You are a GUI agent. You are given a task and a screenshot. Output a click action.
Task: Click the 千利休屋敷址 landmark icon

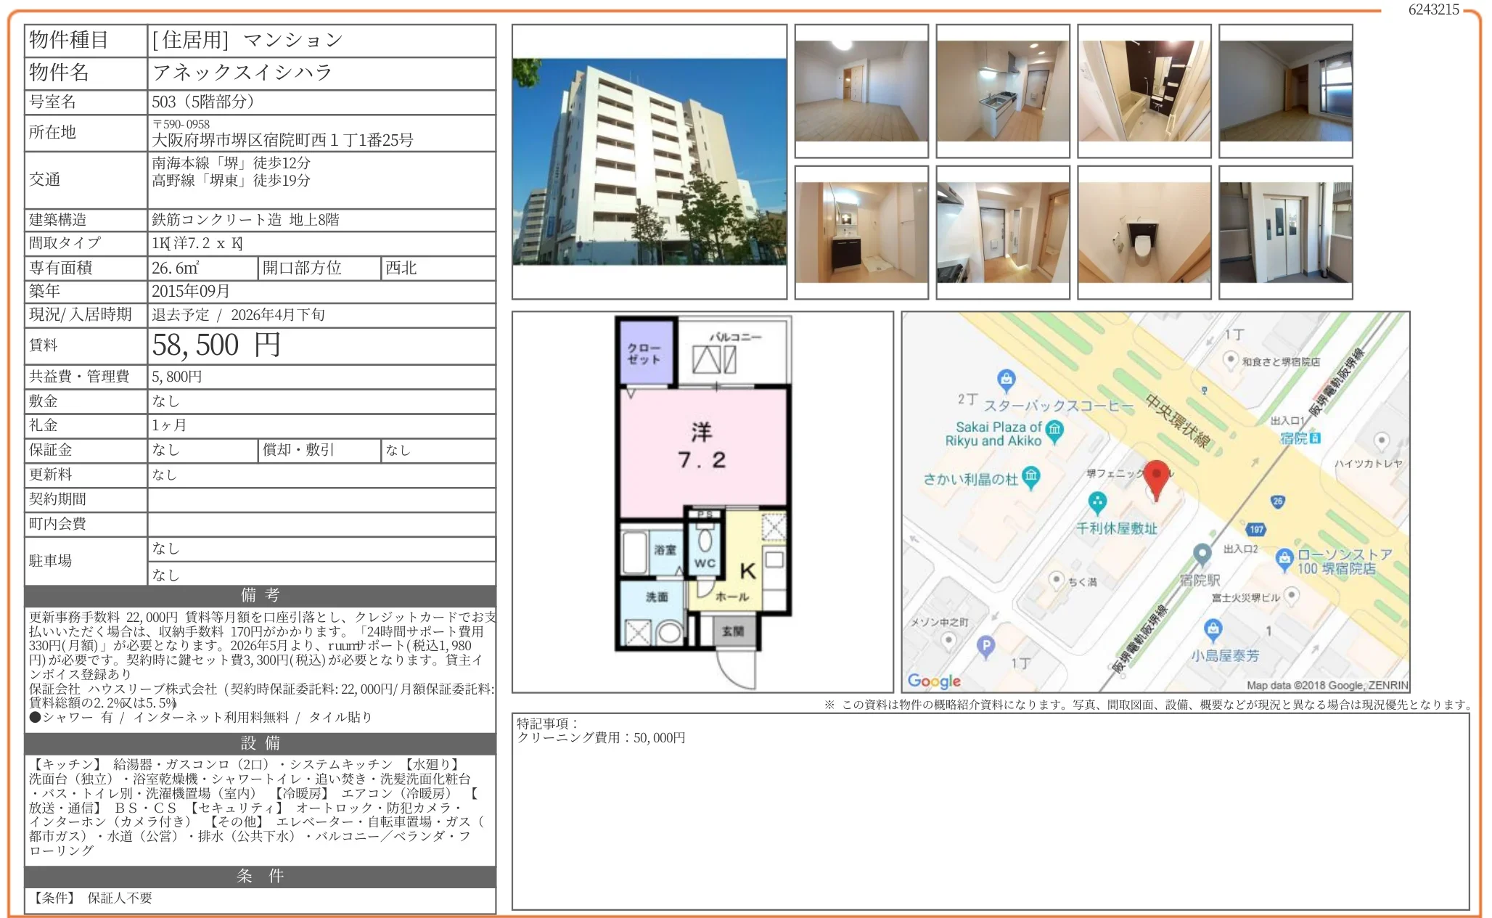(x=1097, y=501)
